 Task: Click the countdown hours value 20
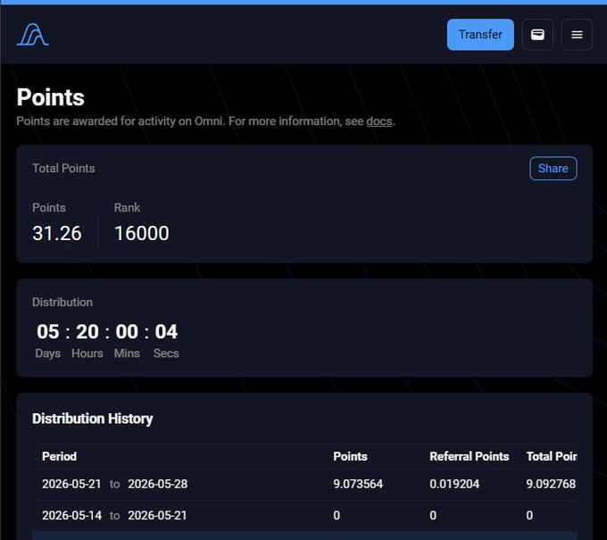(87, 332)
